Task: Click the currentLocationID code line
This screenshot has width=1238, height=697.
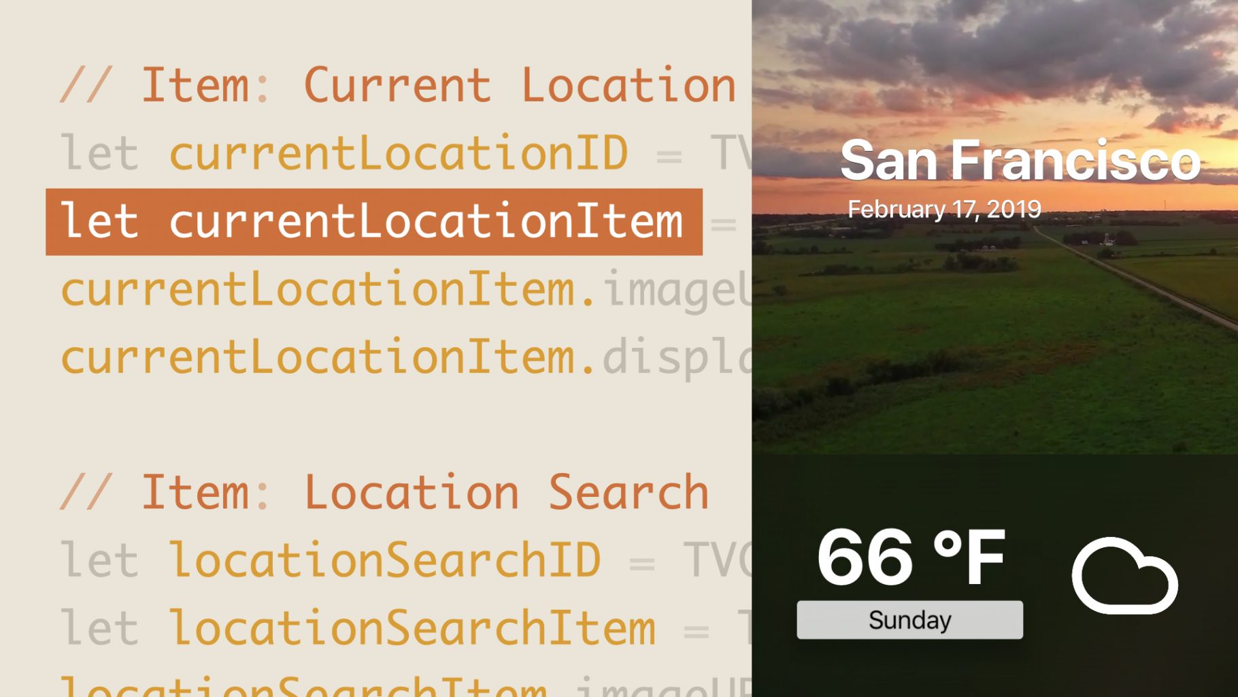Action: pos(406,153)
